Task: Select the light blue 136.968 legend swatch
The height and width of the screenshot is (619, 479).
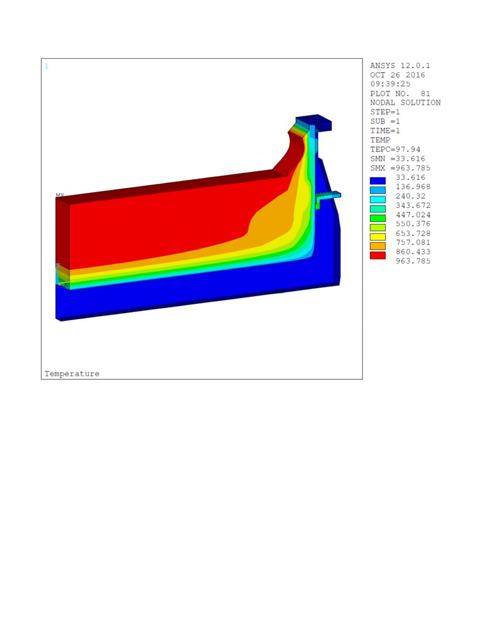Action: (377, 190)
